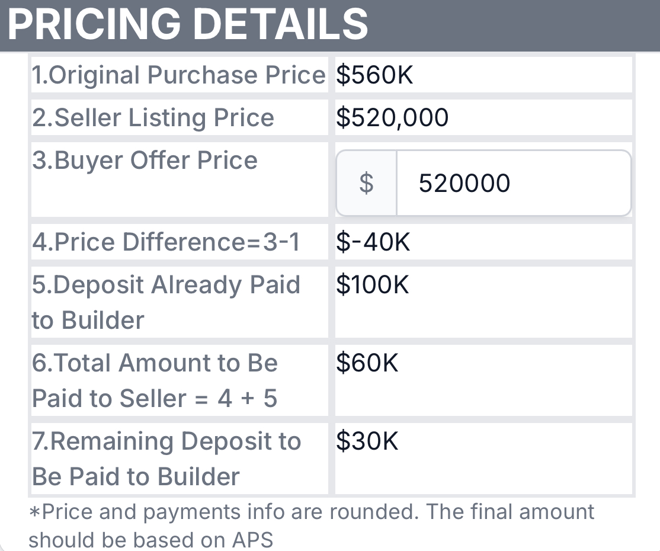Click the Remaining Deposit to Builder label
This screenshot has height=551, width=660.
166,459
